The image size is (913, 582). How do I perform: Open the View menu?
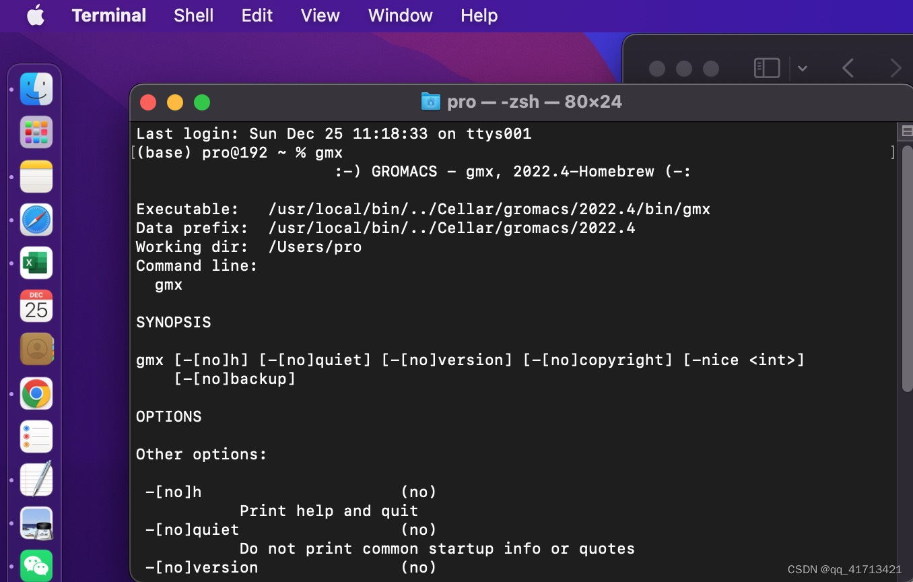pos(320,15)
